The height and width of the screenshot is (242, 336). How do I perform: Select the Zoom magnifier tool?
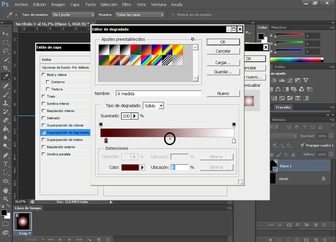tap(6, 199)
